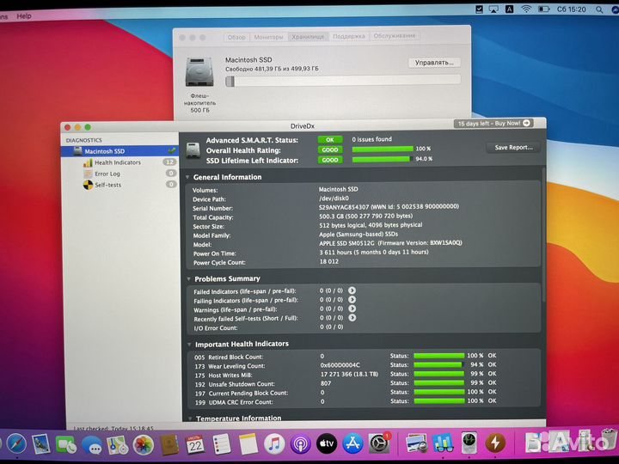Screen dimensions: 619x464
Task: Click arrow next to Failed Indicators count
Action: point(352,290)
